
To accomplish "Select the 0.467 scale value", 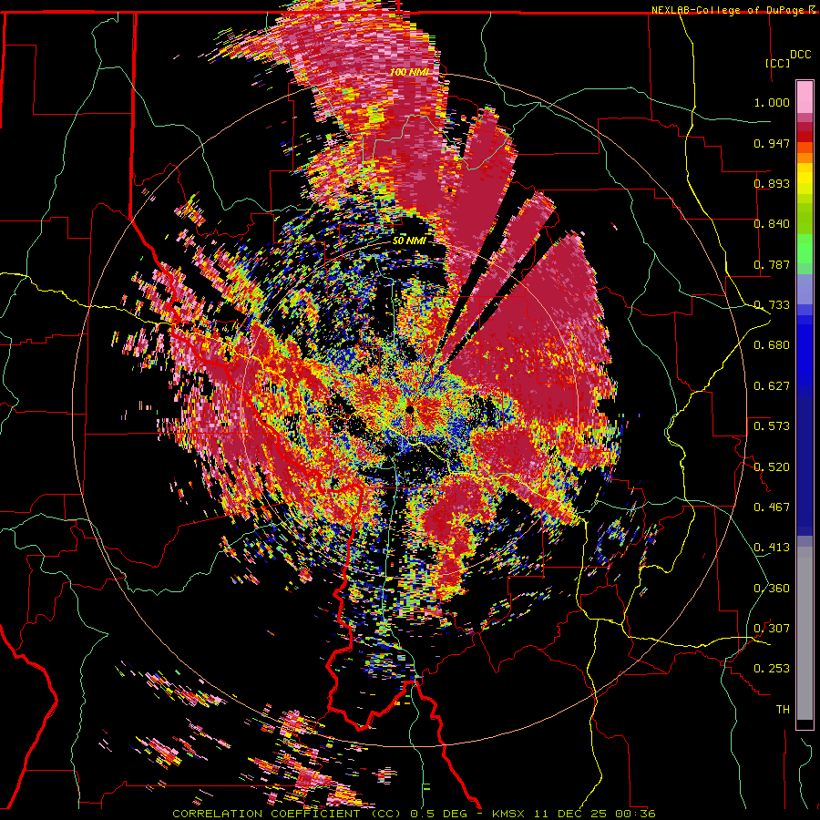I will pos(772,507).
